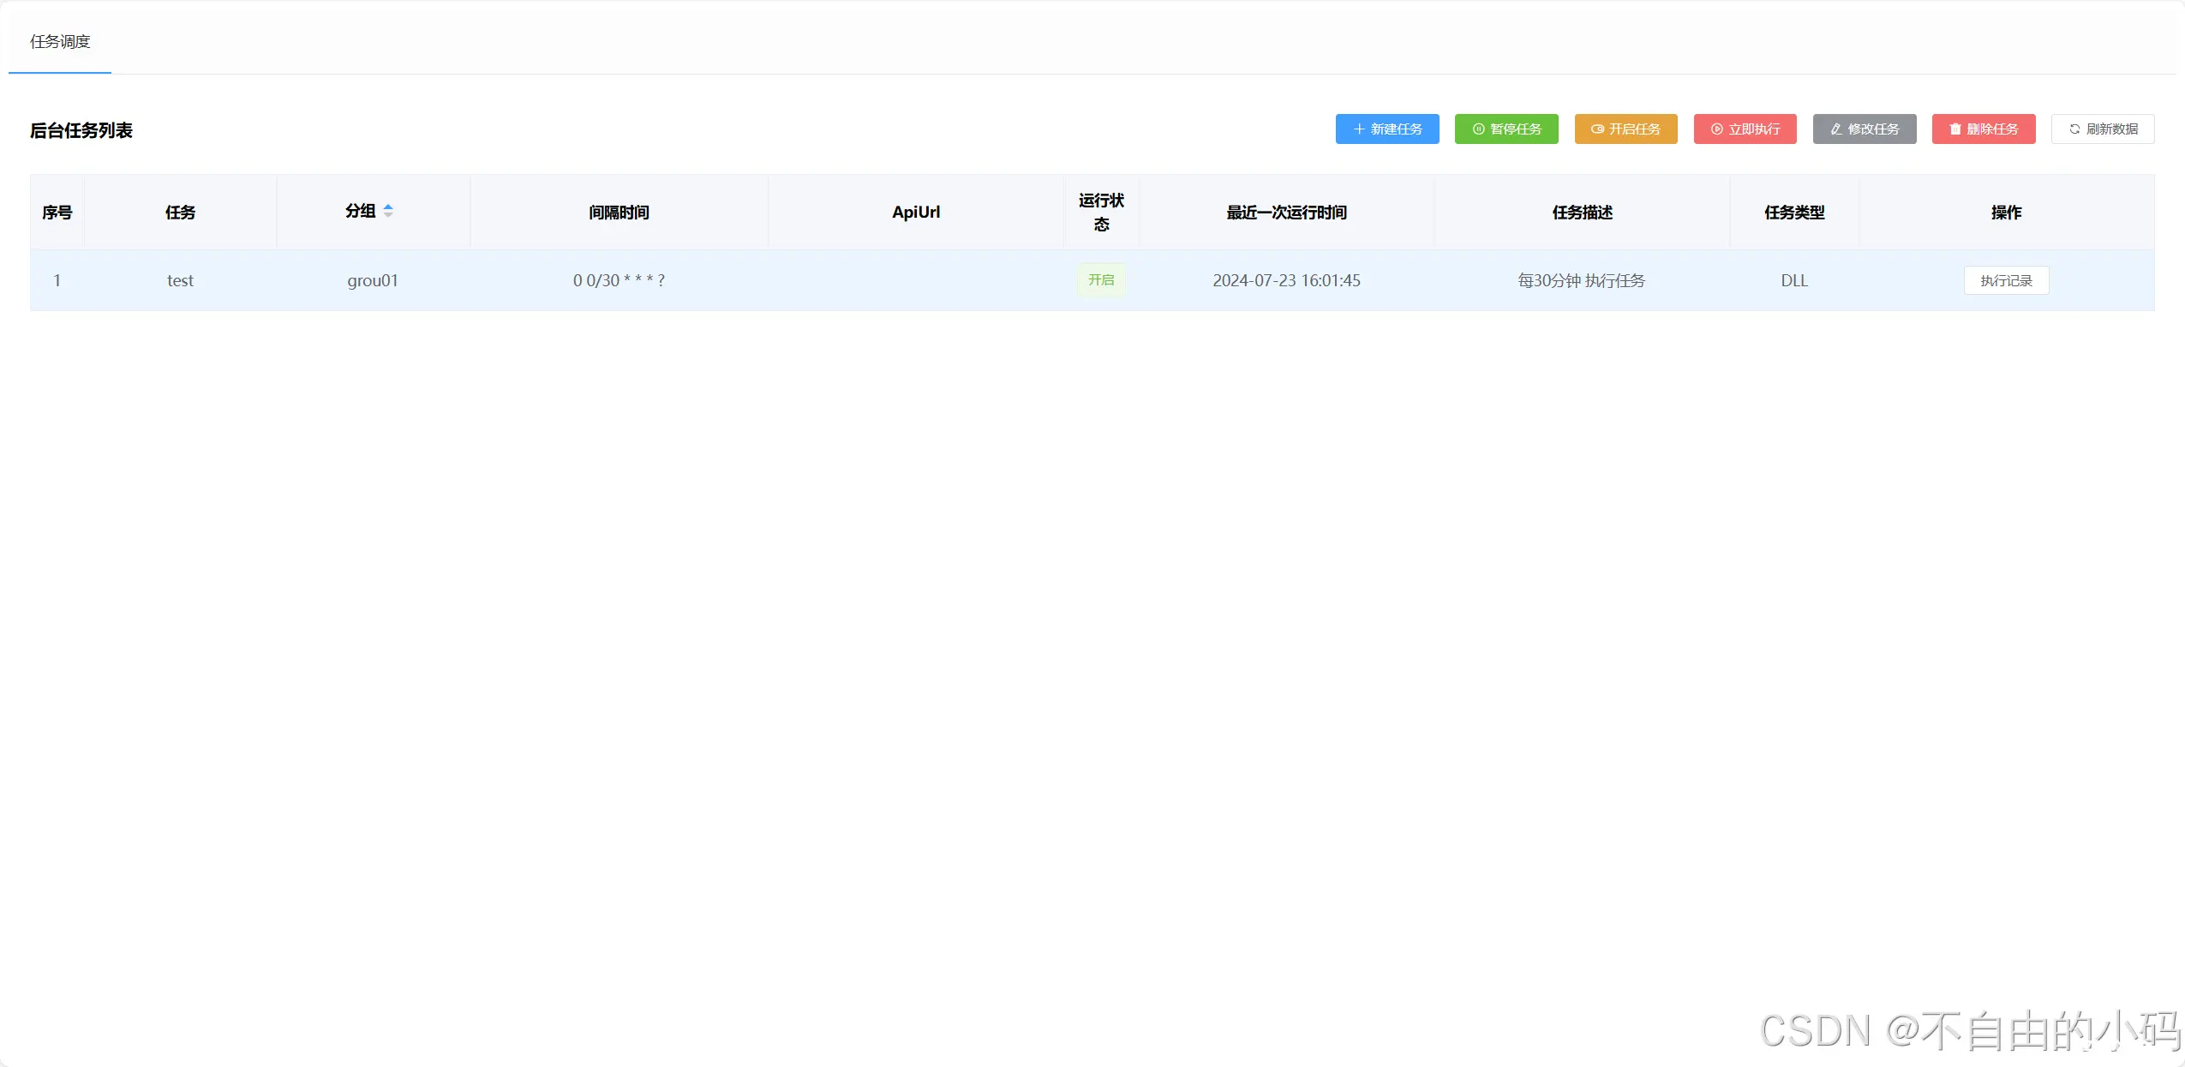This screenshot has height=1067, width=2185.
Task: Click the row number 1 cell
Action: [x=57, y=280]
